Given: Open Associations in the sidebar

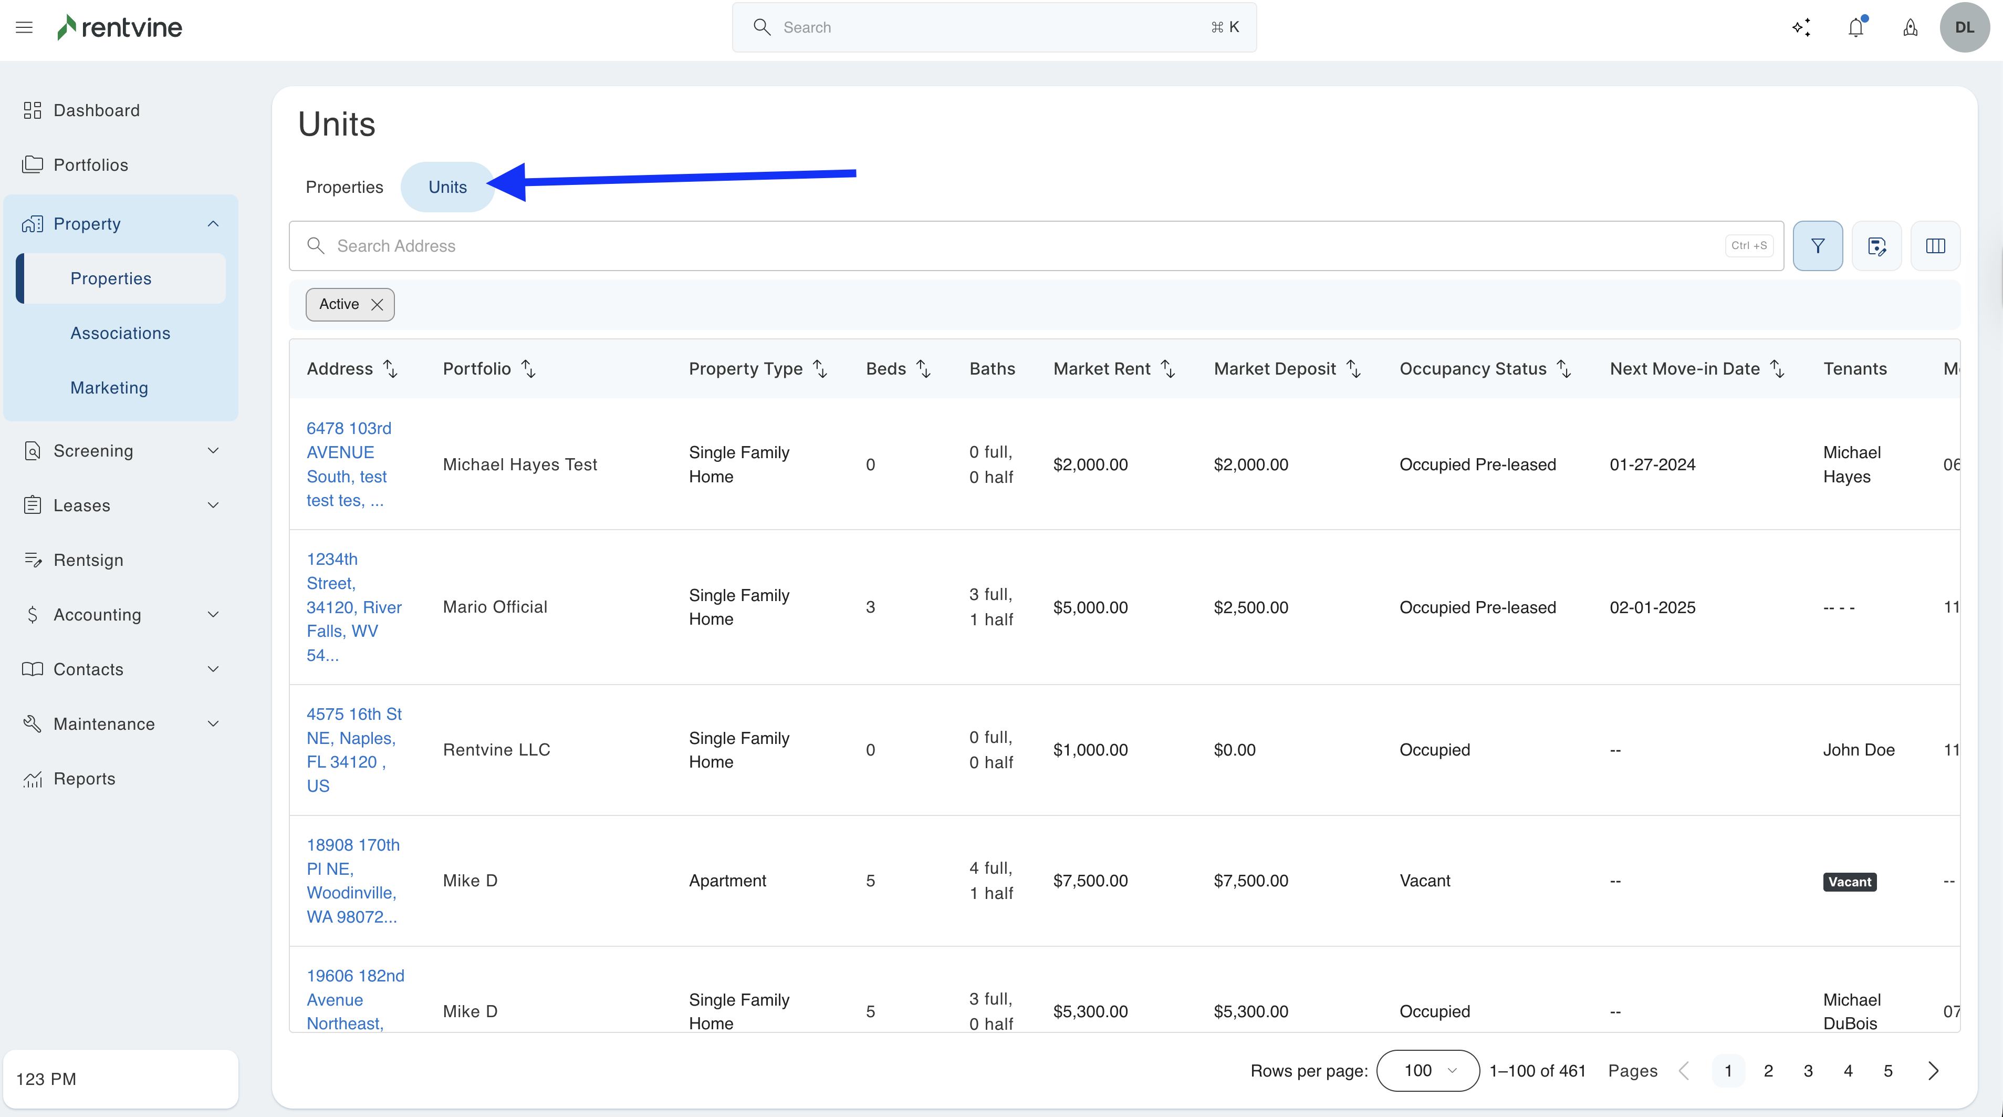Looking at the screenshot, I should click(120, 333).
